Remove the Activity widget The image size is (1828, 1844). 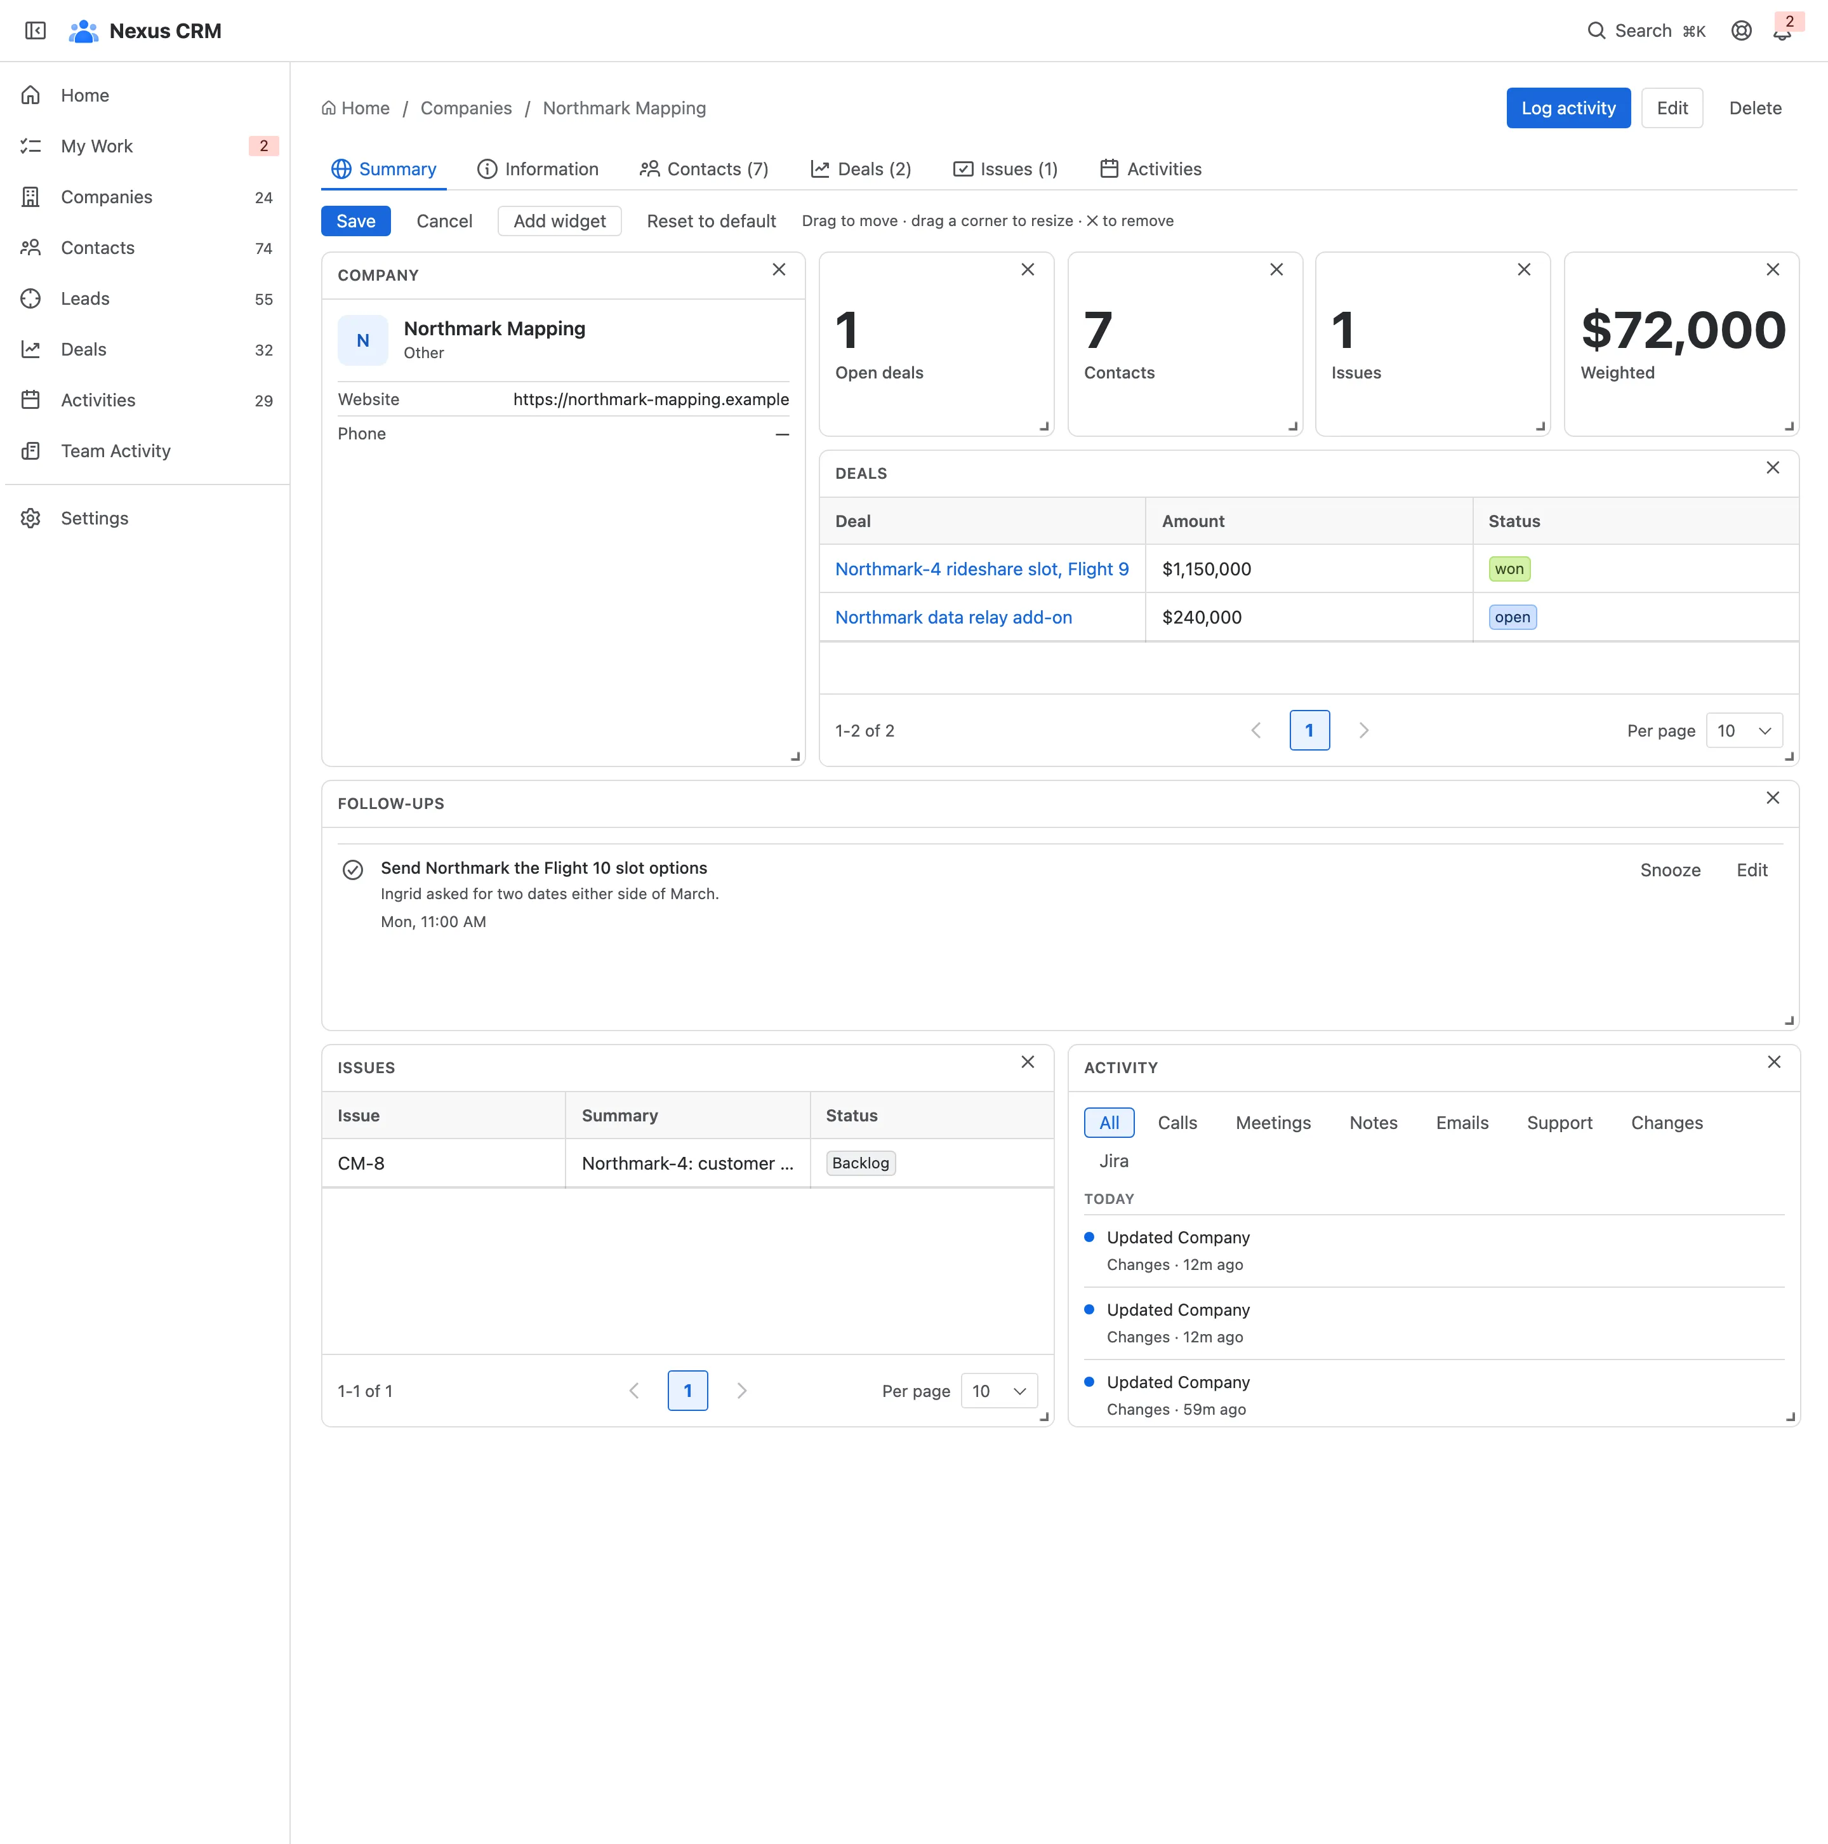(x=1773, y=1062)
